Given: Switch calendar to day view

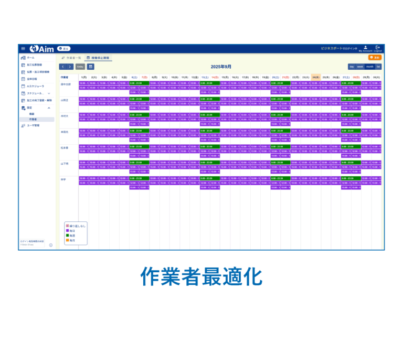Looking at the screenshot, I should pyautogui.click(x=352, y=67).
